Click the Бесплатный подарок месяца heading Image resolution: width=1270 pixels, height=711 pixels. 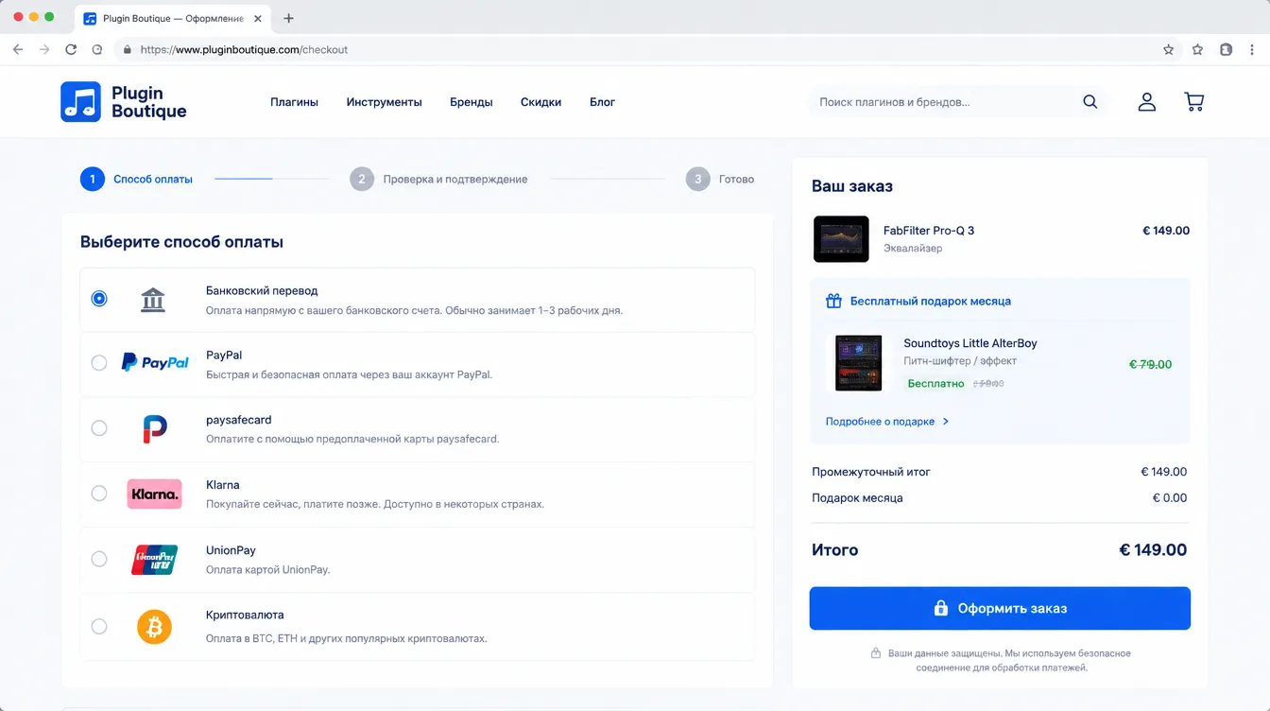[931, 302]
